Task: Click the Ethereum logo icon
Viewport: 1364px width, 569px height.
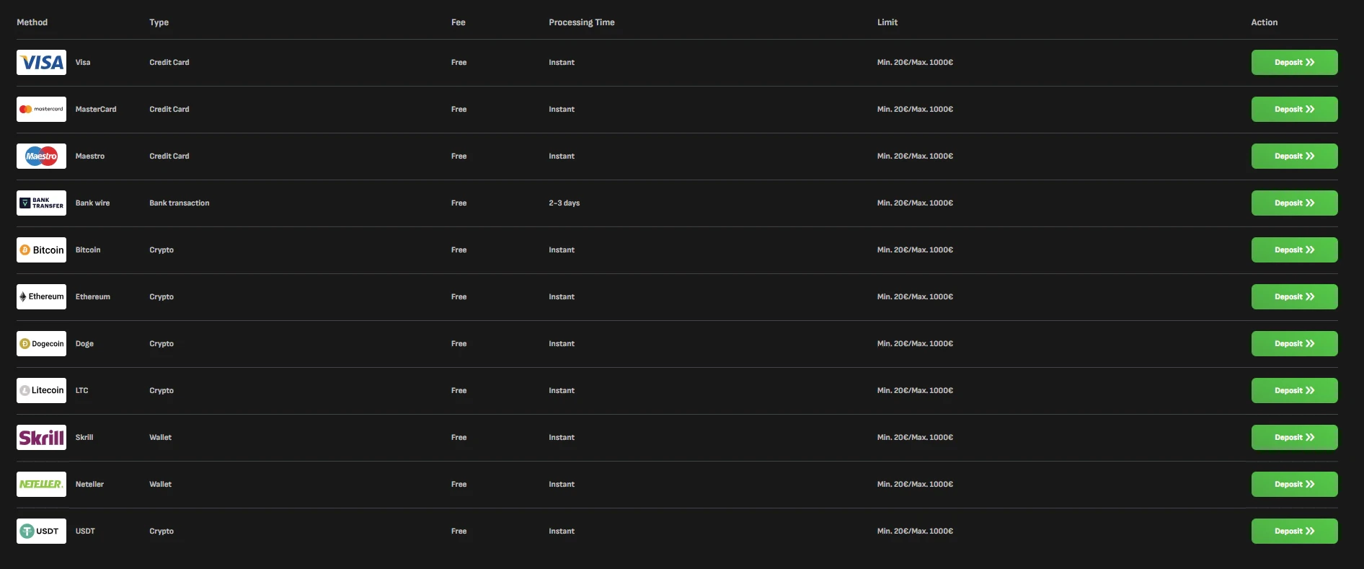Action: [x=41, y=297]
